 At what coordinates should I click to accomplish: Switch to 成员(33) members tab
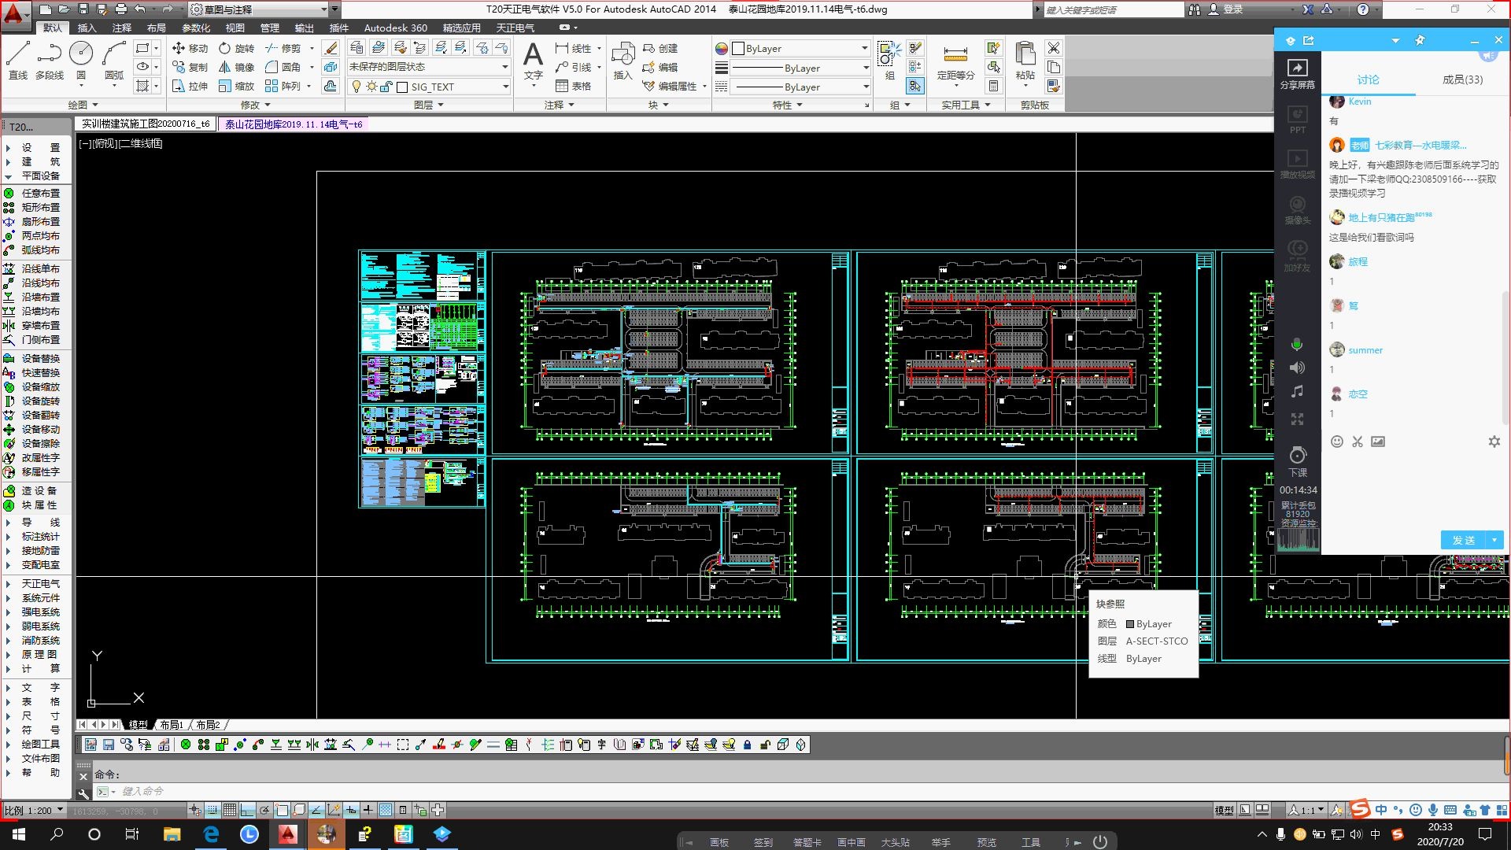pyautogui.click(x=1462, y=79)
